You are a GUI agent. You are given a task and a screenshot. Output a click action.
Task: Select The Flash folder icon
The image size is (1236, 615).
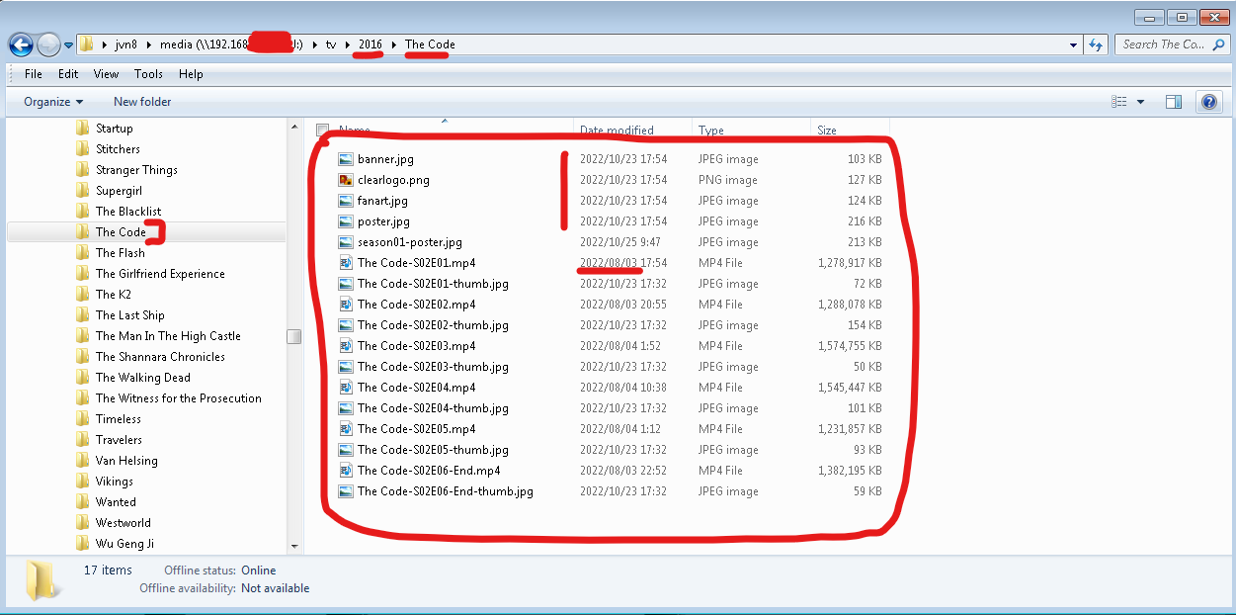(83, 253)
